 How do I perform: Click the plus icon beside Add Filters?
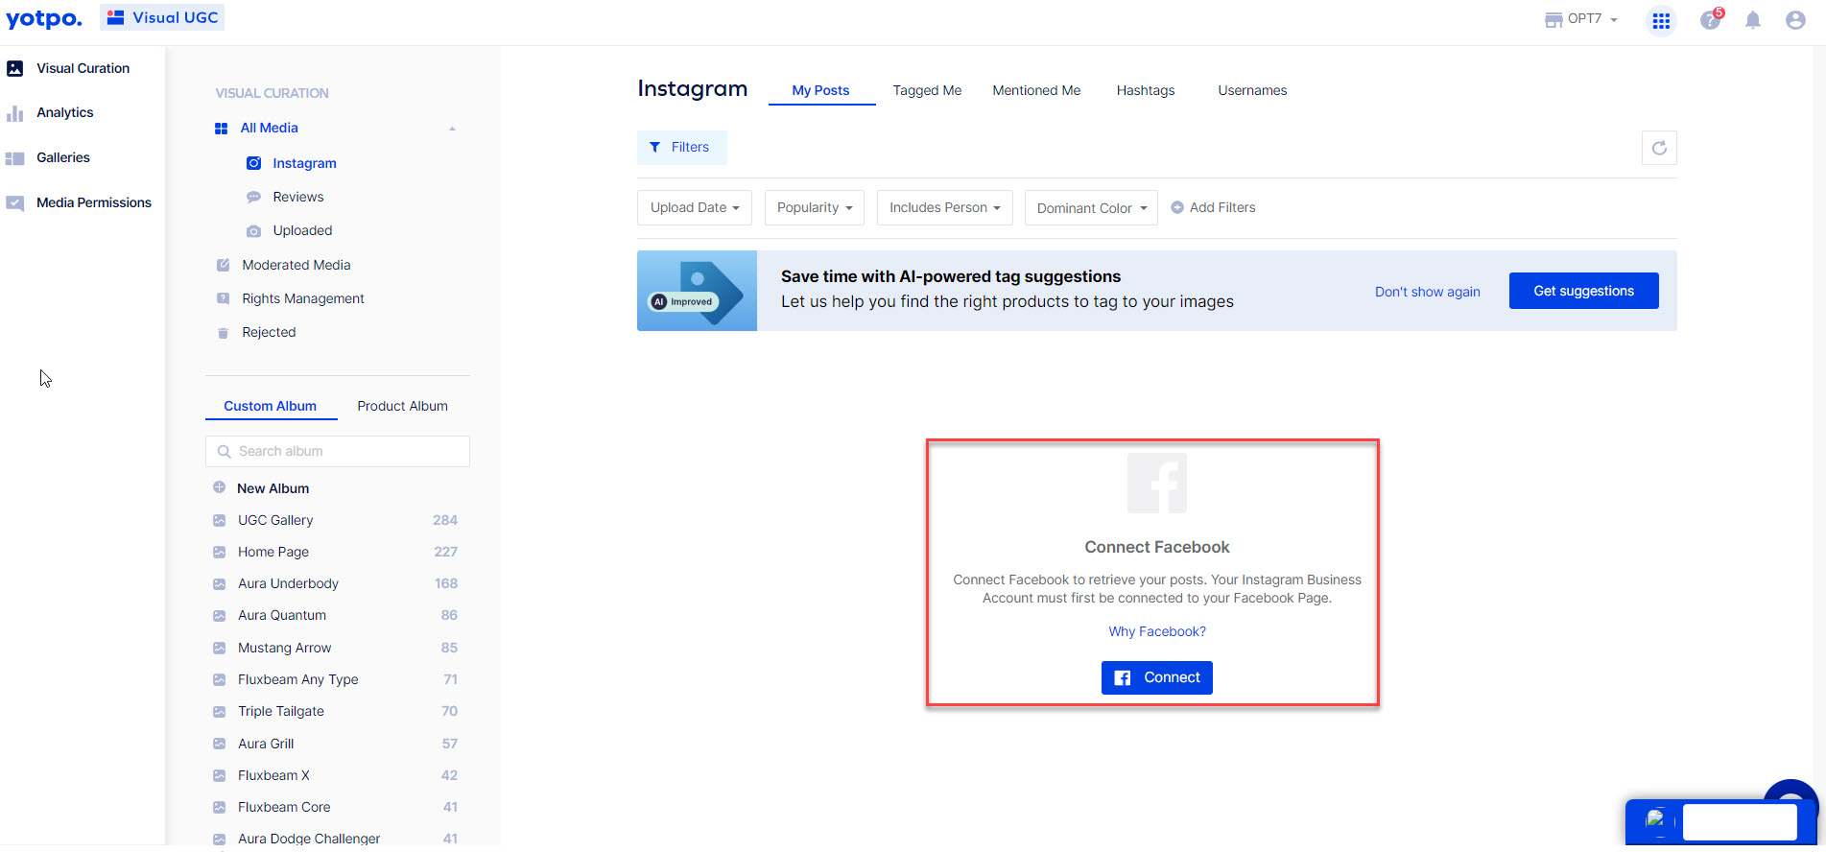tap(1177, 207)
